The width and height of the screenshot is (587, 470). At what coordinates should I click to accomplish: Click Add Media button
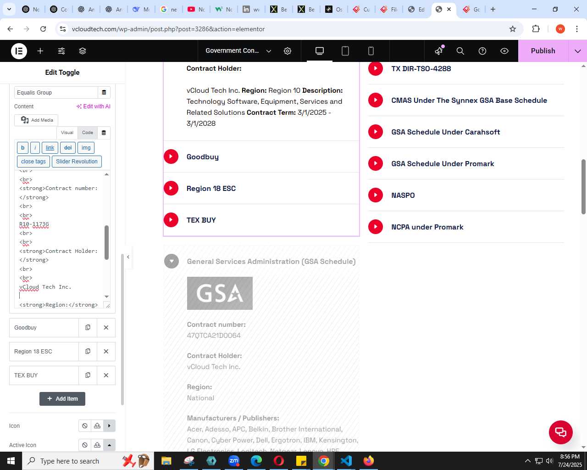coord(36,120)
